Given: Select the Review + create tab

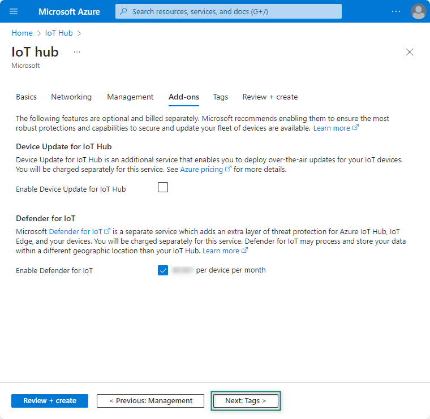Looking at the screenshot, I should pyautogui.click(x=270, y=97).
